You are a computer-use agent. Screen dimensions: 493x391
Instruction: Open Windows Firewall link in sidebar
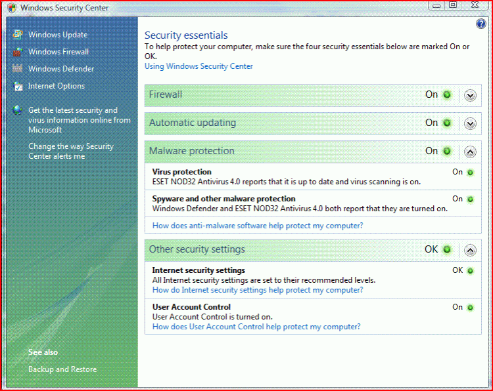[x=59, y=52]
